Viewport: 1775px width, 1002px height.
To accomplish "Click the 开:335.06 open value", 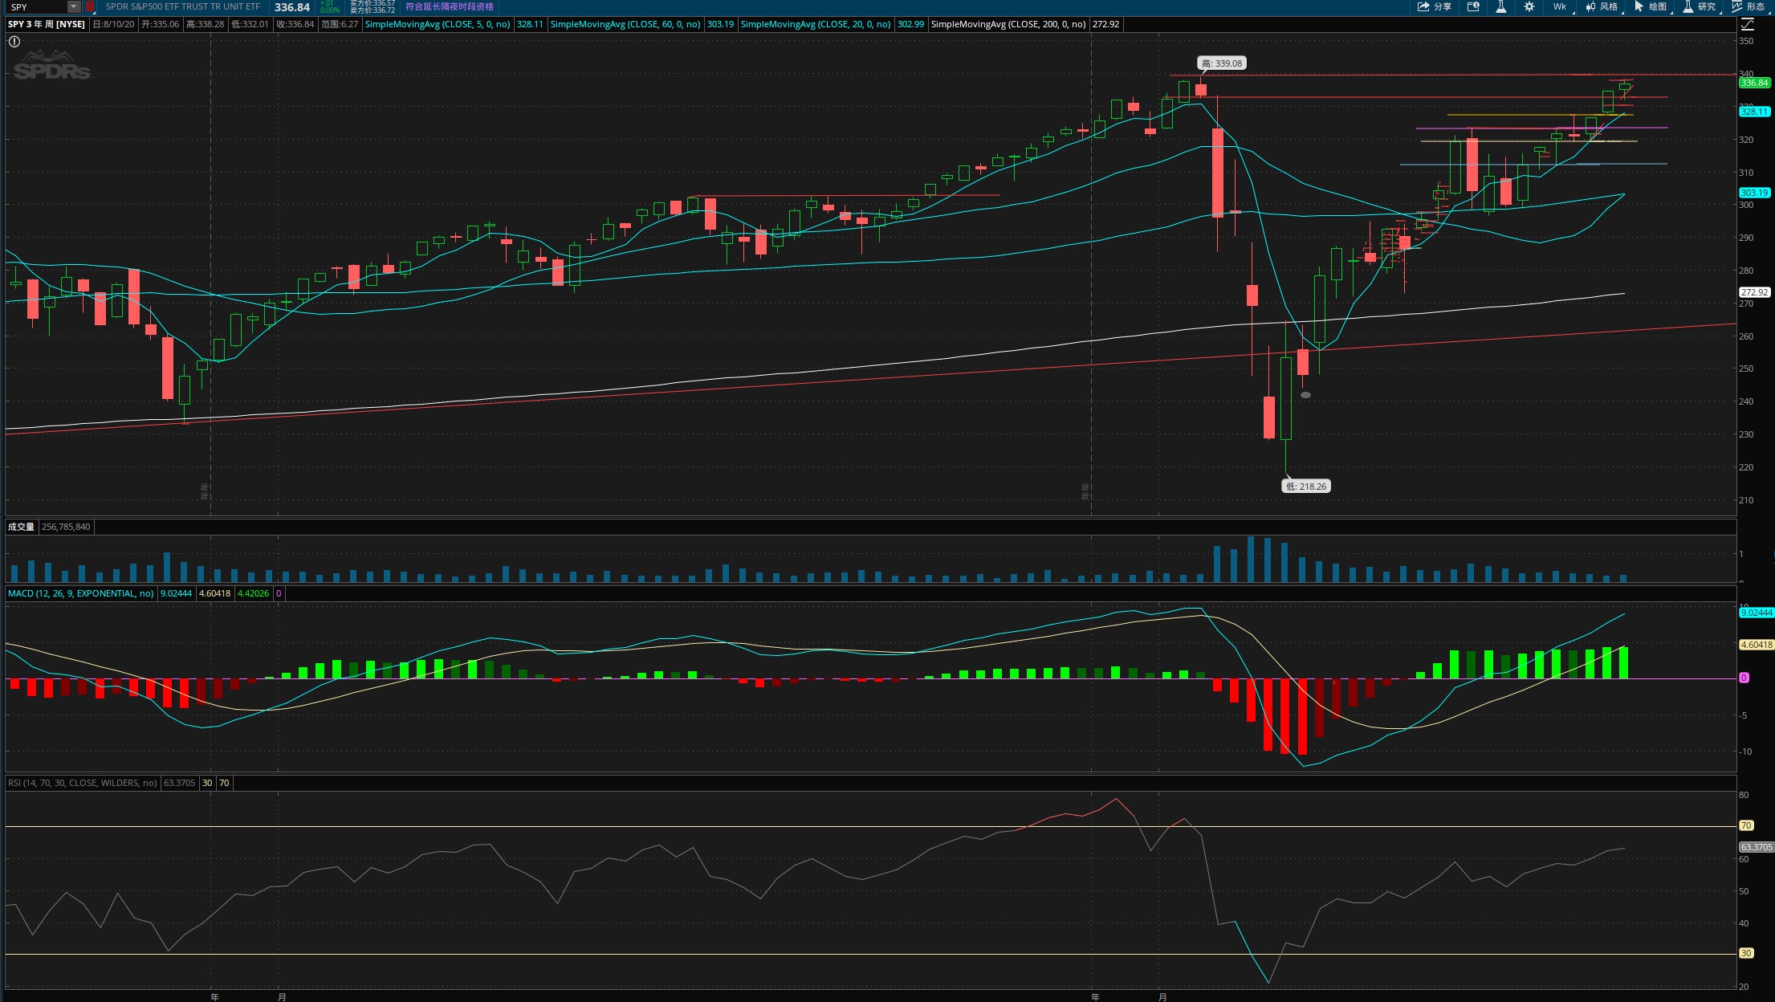I will point(161,24).
